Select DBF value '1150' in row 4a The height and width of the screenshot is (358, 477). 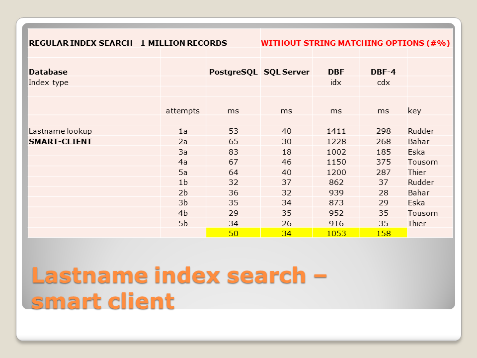[x=336, y=162]
